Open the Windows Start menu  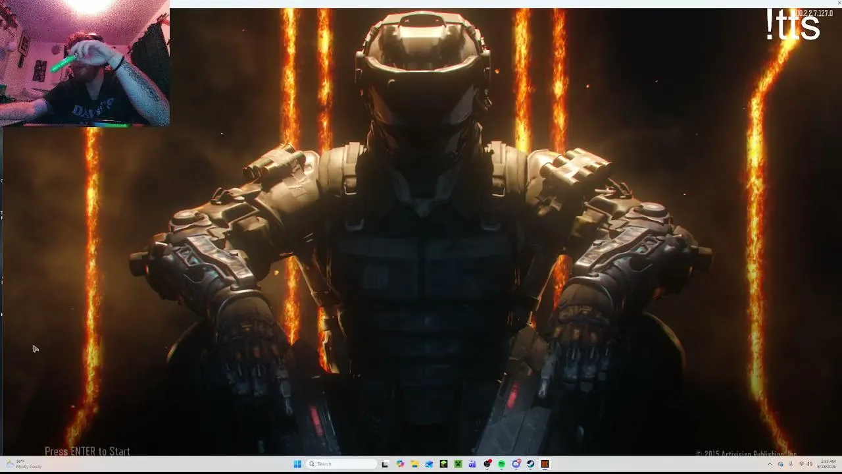[x=297, y=464]
